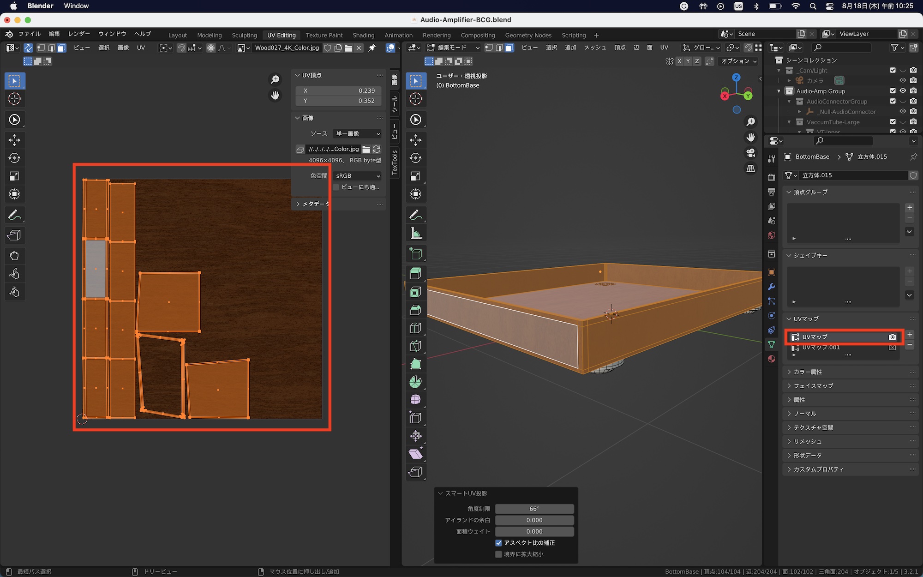Image resolution: width=923 pixels, height=577 pixels.
Task: Switch to the Shading workspace tab
Action: 363,35
